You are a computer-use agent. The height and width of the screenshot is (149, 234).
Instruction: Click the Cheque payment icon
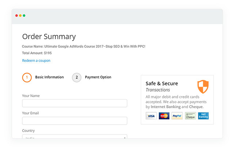tap(190, 116)
